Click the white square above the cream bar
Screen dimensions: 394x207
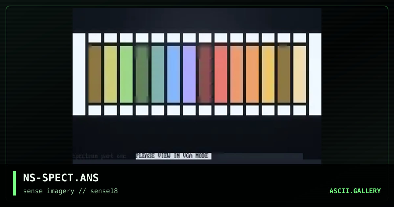[x=299, y=38]
